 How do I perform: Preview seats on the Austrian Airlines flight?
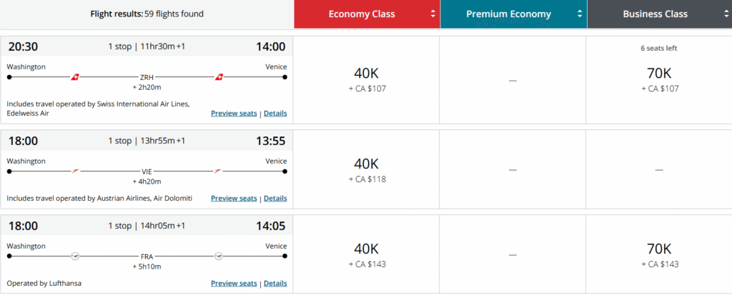(234, 199)
